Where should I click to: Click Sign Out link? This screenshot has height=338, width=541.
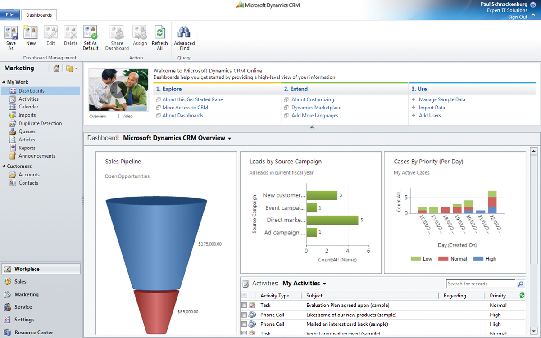(518, 17)
